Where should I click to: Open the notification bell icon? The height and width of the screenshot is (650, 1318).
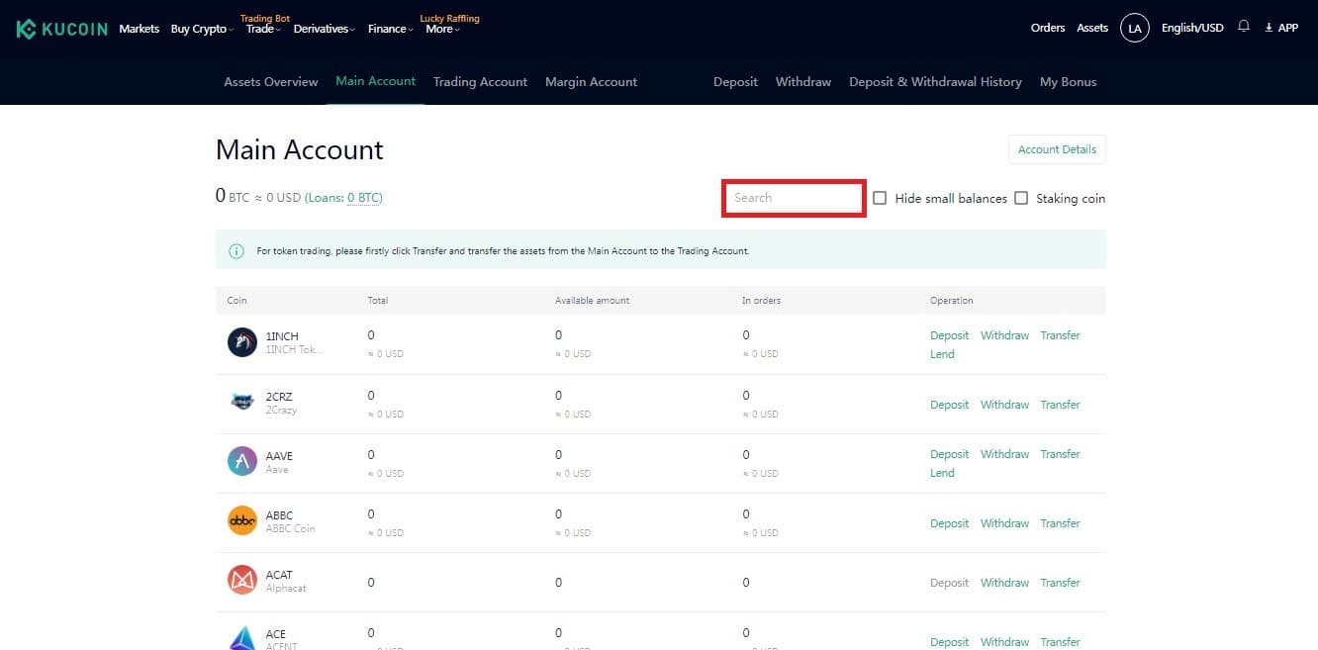[x=1244, y=27]
